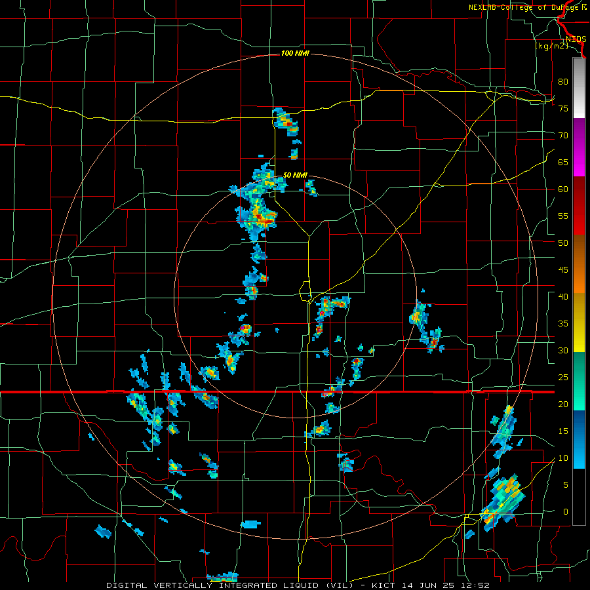Click the 75 value on the scale
The width and height of the screenshot is (590, 590).
[x=563, y=109]
